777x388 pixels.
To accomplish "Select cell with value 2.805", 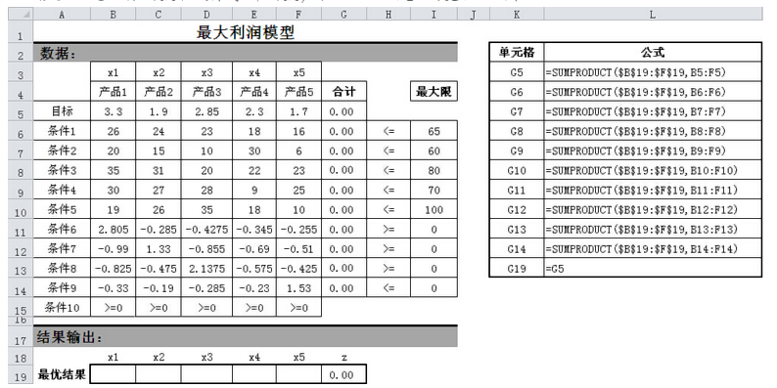I will pyautogui.click(x=113, y=229).
